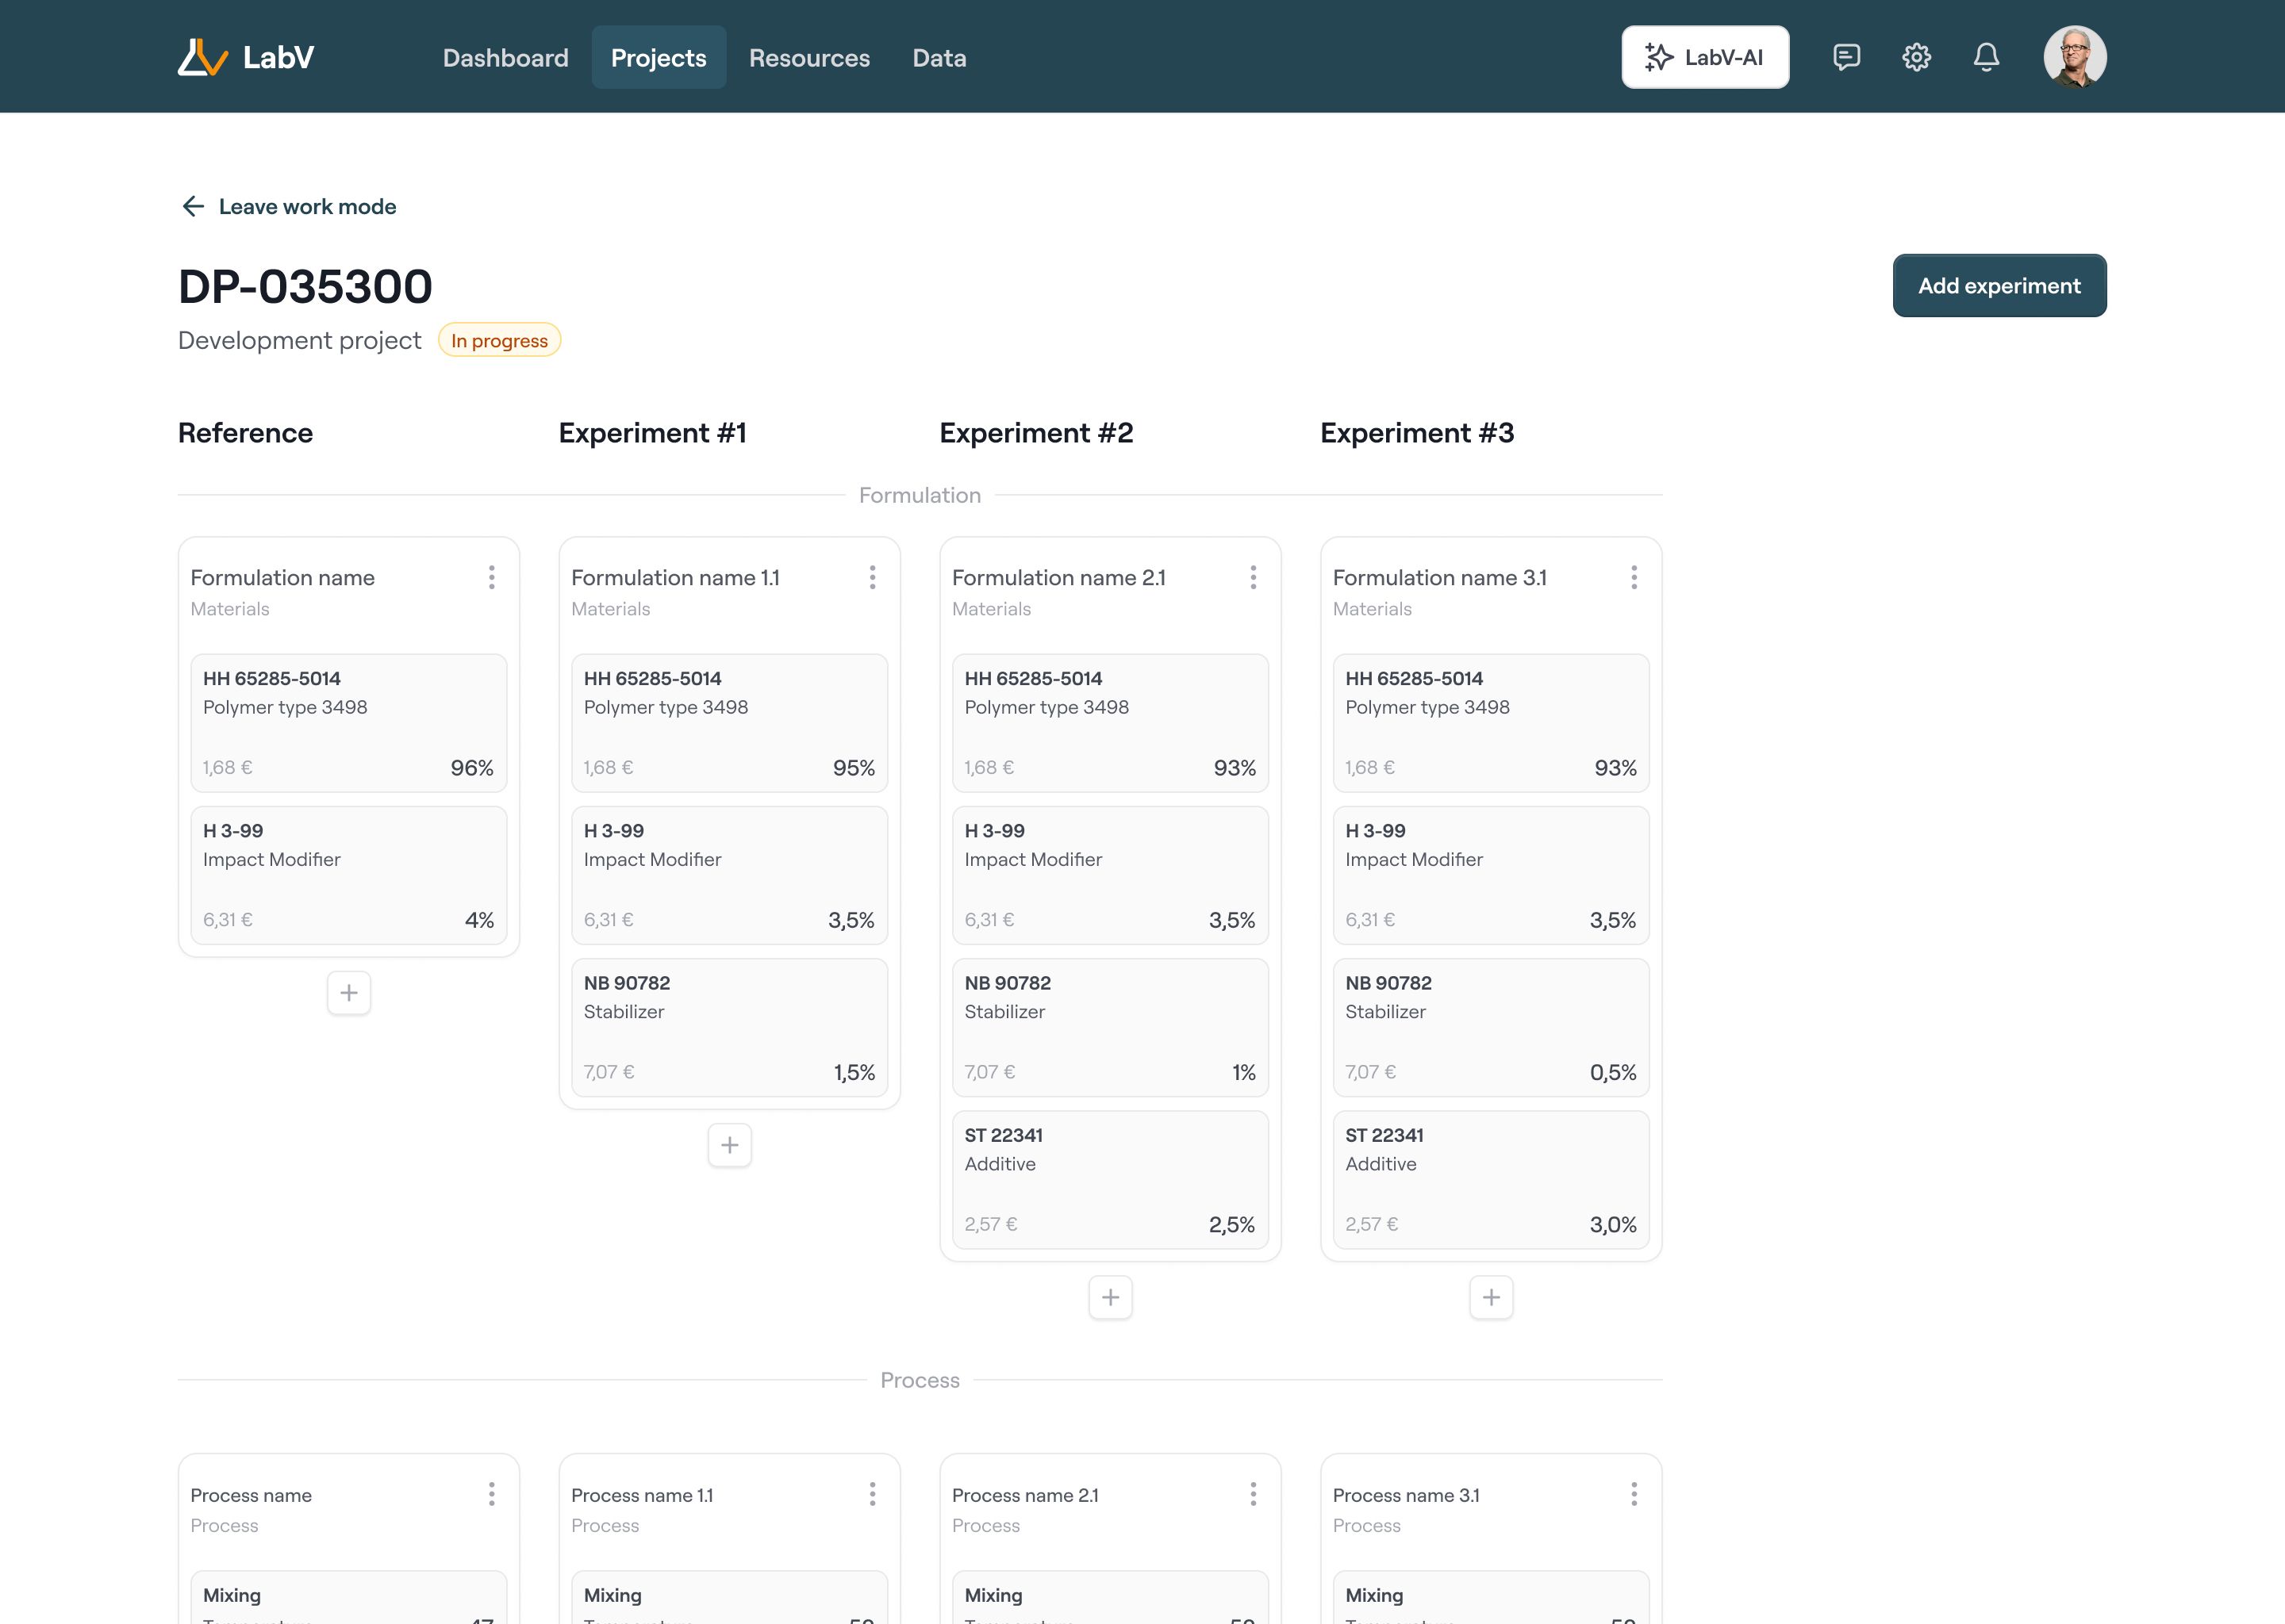
Task: Add material below Formulation name 3.1
Action: pos(1491,1297)
